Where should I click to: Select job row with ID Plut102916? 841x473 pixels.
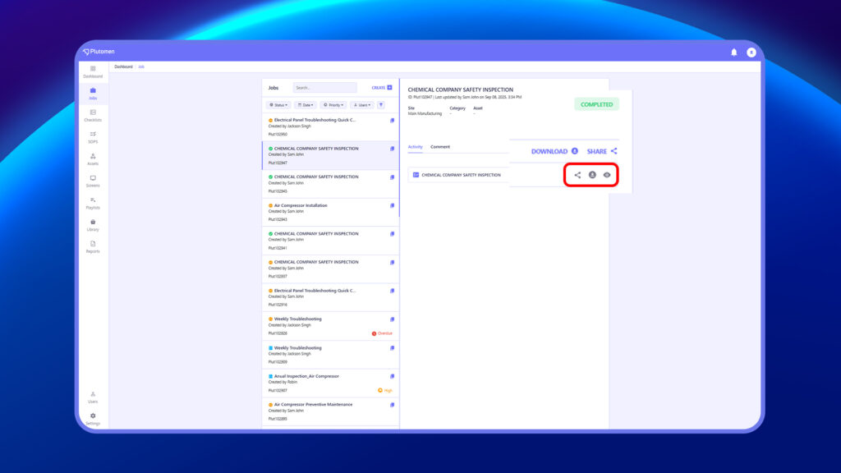click(x=330, y=297)
